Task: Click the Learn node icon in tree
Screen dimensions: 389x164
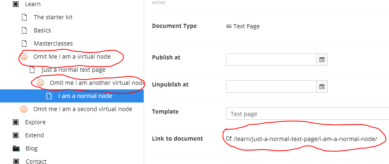Action: click(16, 4)
